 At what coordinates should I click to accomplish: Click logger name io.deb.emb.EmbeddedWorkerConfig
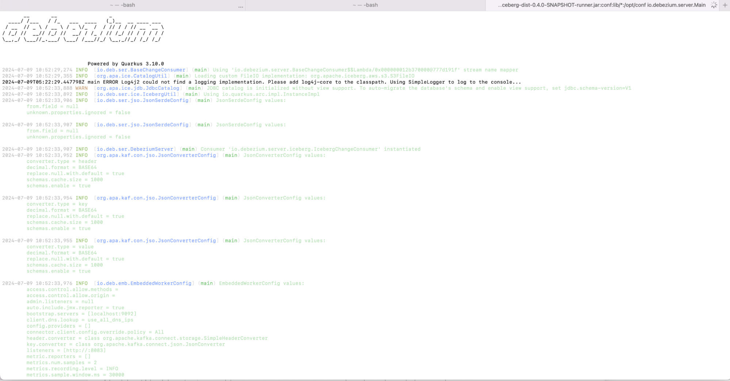point(144,283)
